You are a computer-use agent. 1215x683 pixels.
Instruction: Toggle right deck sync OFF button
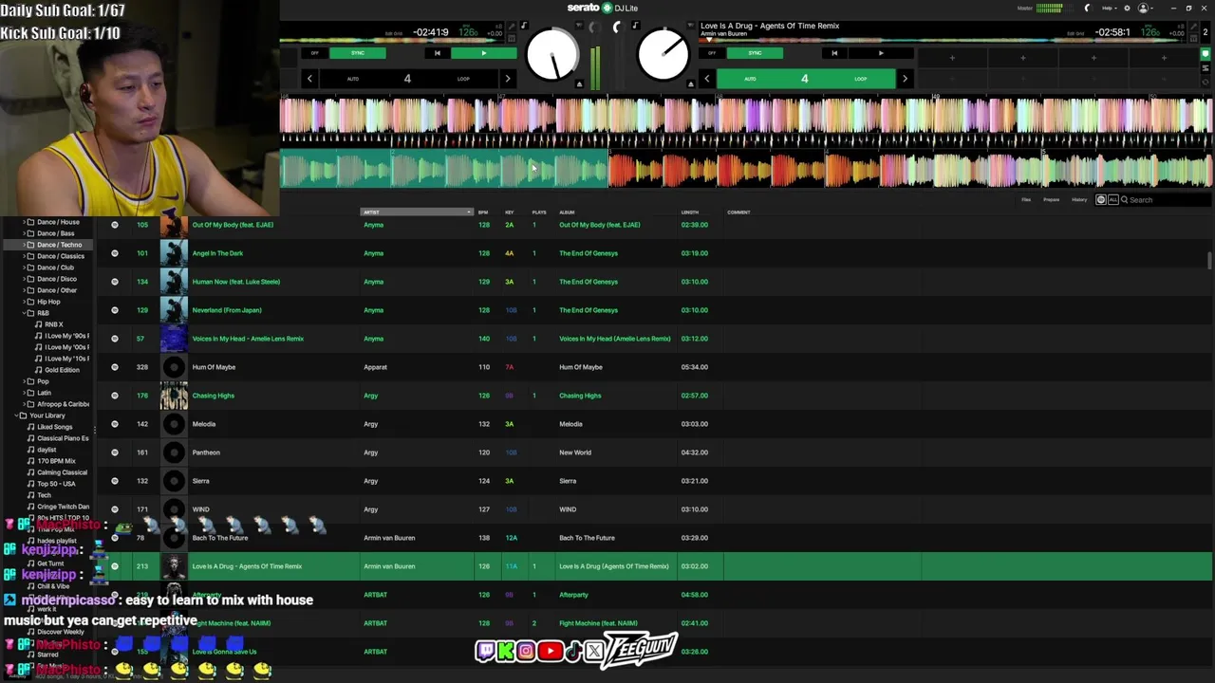(712, 53)
